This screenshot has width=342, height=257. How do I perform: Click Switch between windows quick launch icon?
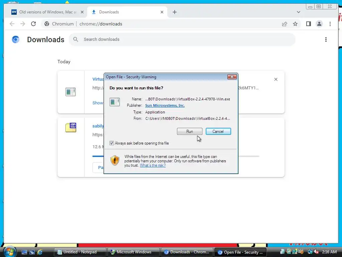(x=32, y=252)
